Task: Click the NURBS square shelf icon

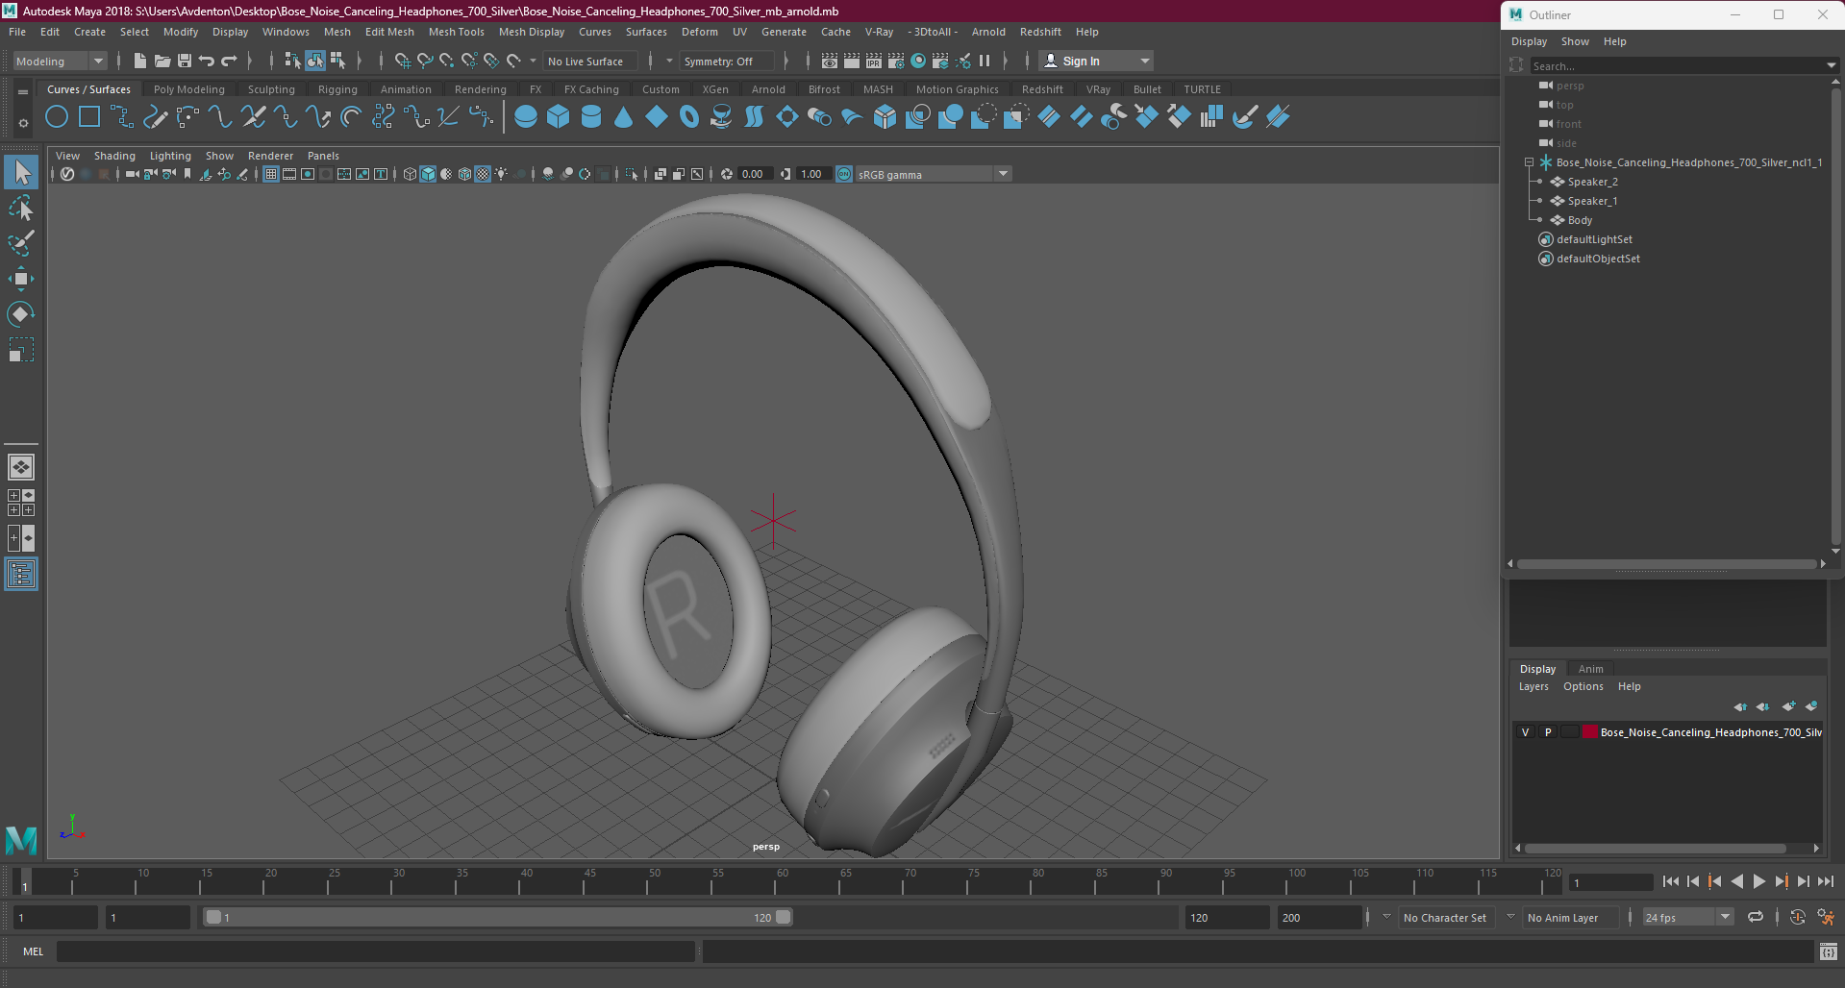Action: coord(89,117)
